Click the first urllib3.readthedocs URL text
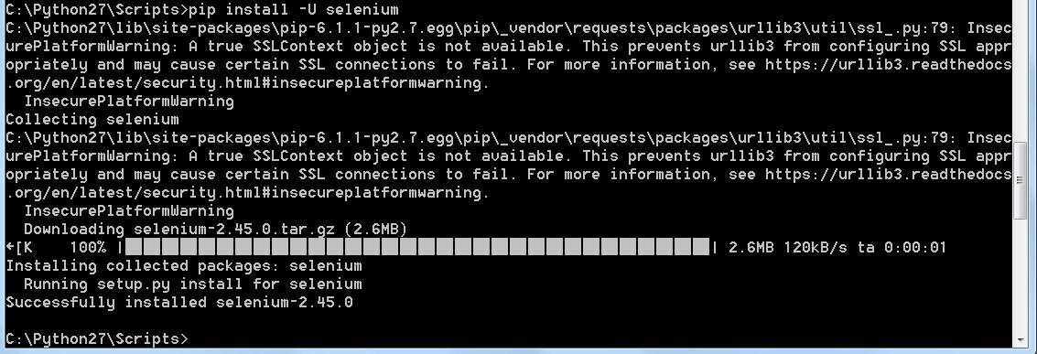The image size is (1037, 354). [x=888, y=65]
